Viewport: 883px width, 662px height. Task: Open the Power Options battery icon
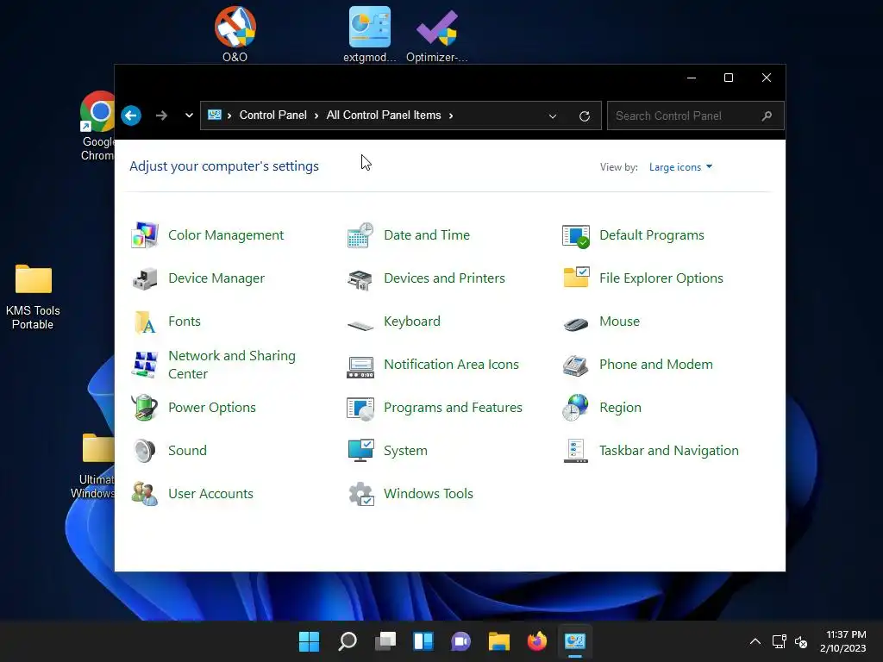[x=145, y=408]
